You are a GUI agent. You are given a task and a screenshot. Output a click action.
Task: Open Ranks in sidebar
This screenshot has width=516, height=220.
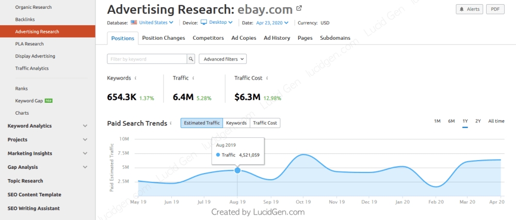click(21, 89)
